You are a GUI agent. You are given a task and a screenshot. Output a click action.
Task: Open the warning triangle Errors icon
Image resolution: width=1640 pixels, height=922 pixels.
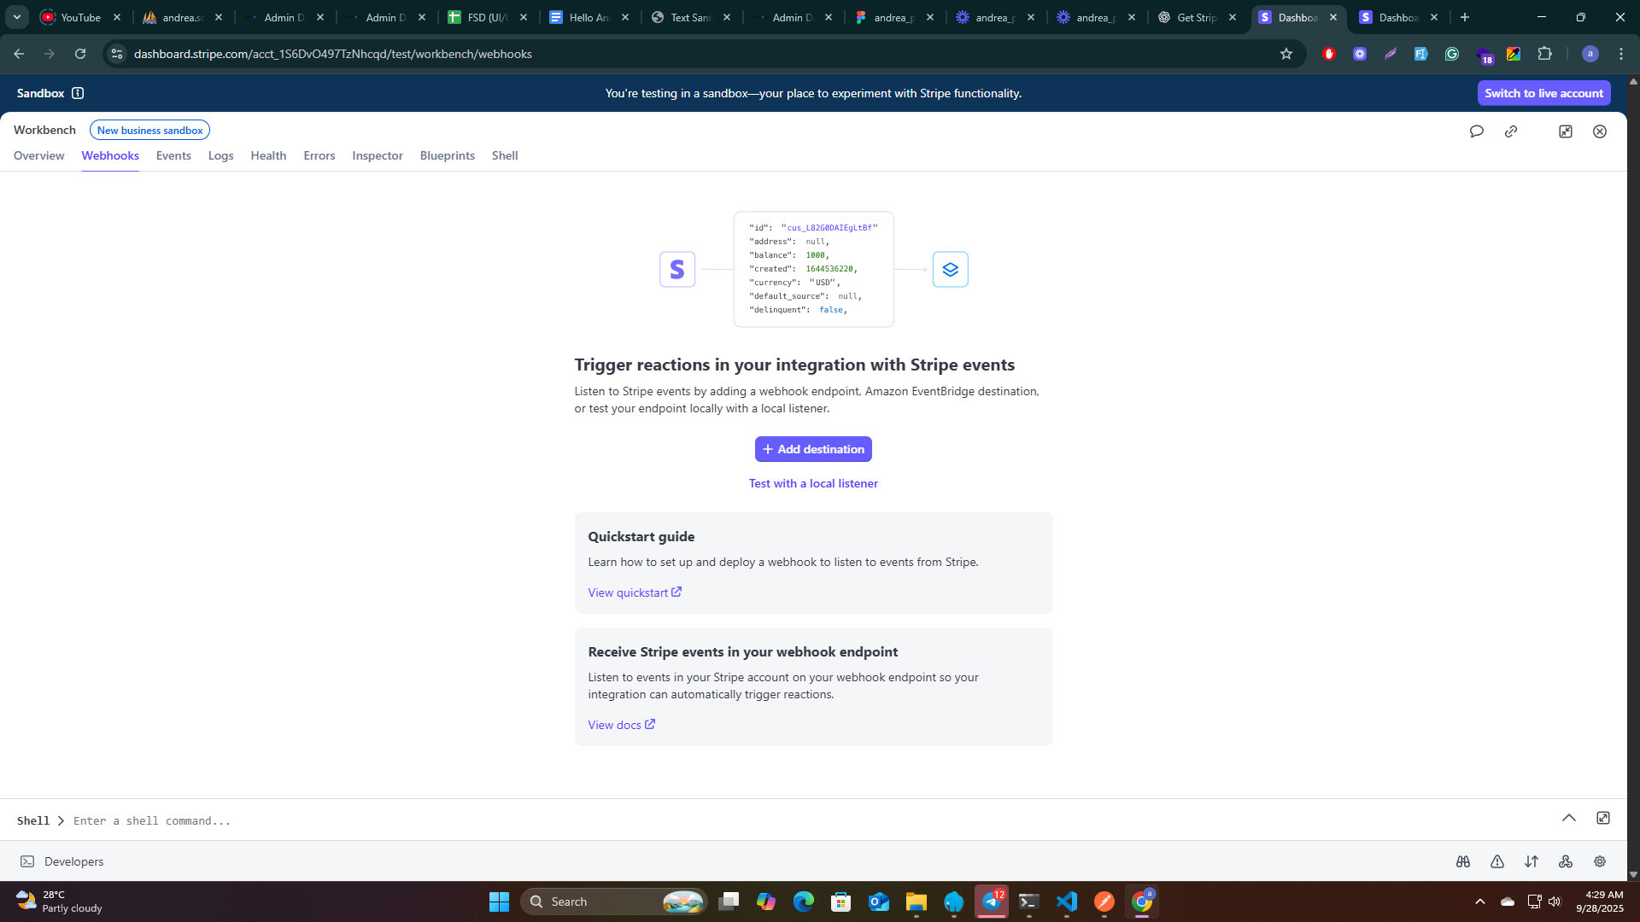pyautogui.click(x=1497, y=861)
